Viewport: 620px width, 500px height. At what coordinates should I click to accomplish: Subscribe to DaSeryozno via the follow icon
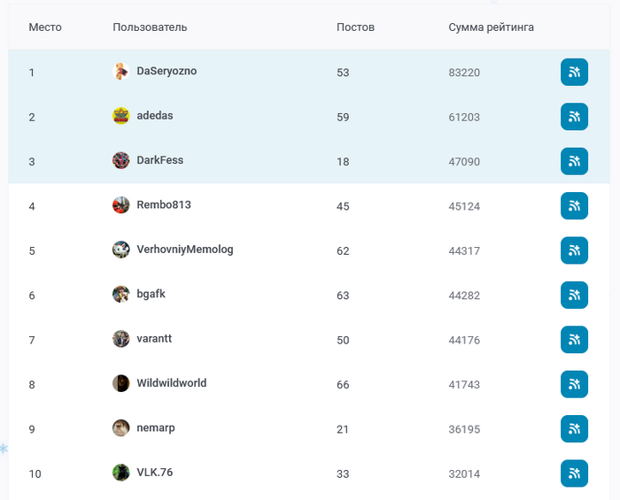coord(574,73)
